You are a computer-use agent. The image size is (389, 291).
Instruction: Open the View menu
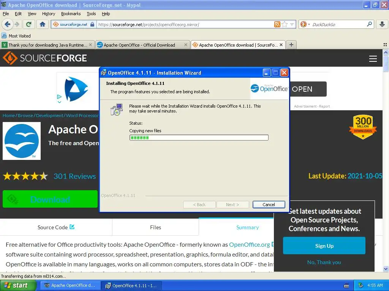[32, 14]
